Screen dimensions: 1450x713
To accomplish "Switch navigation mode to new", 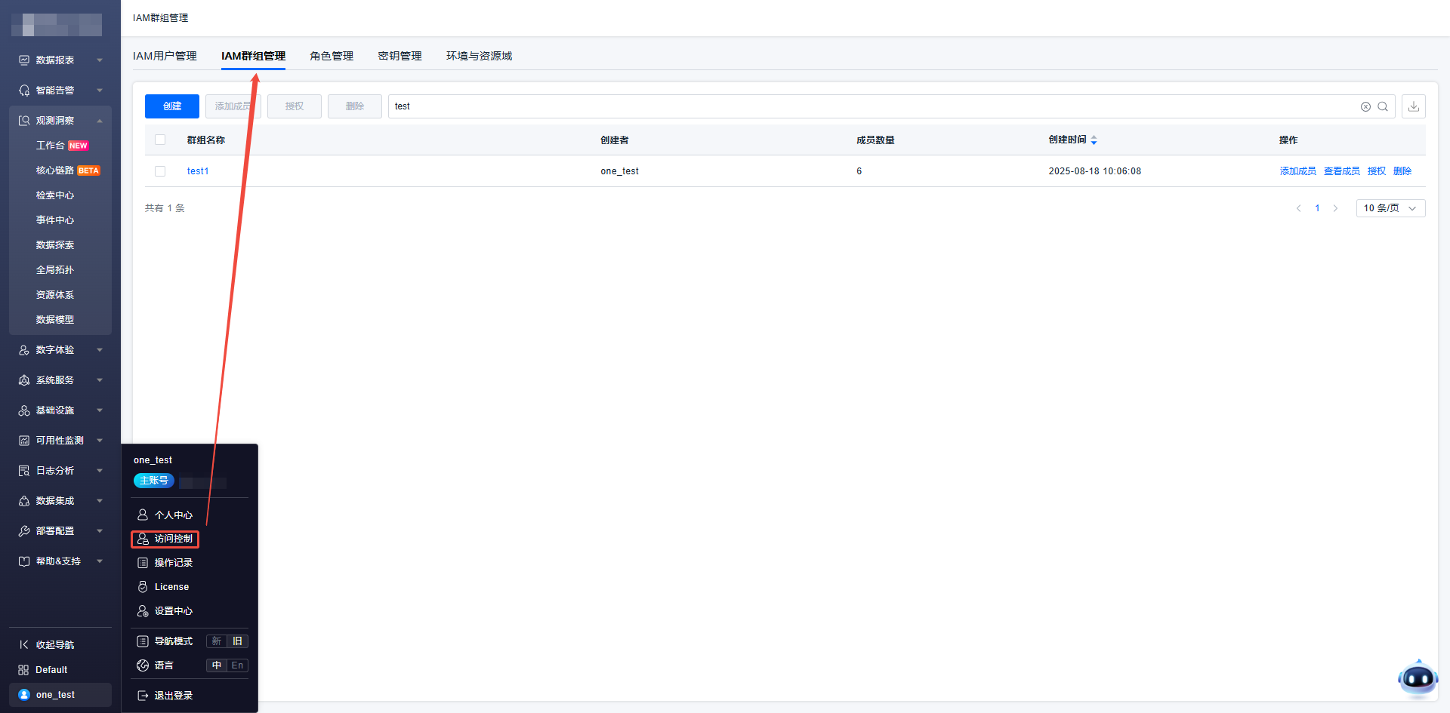I will [x=217, y=641].
